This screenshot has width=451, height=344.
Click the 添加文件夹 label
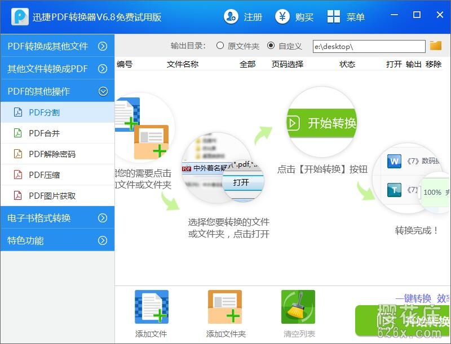pos(226,334)
